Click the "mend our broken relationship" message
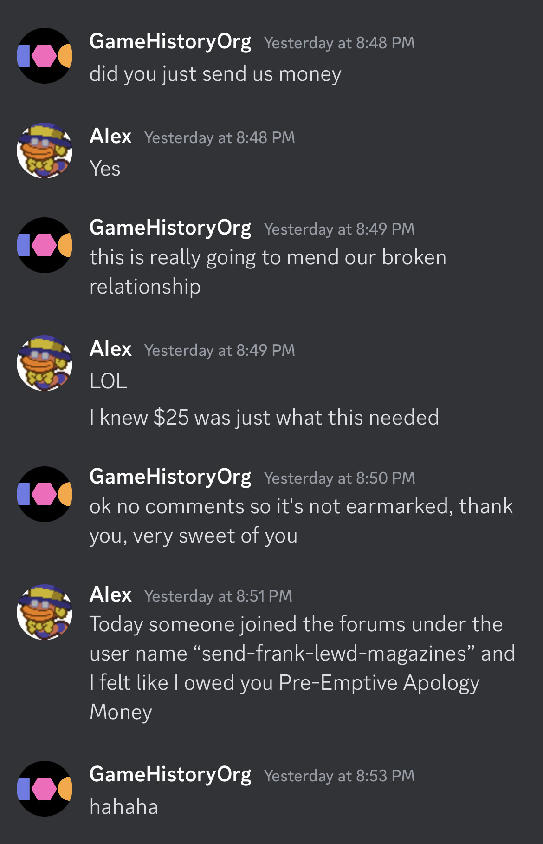The width and height of the screenshot is (543, 844). [x=268, y=272]
